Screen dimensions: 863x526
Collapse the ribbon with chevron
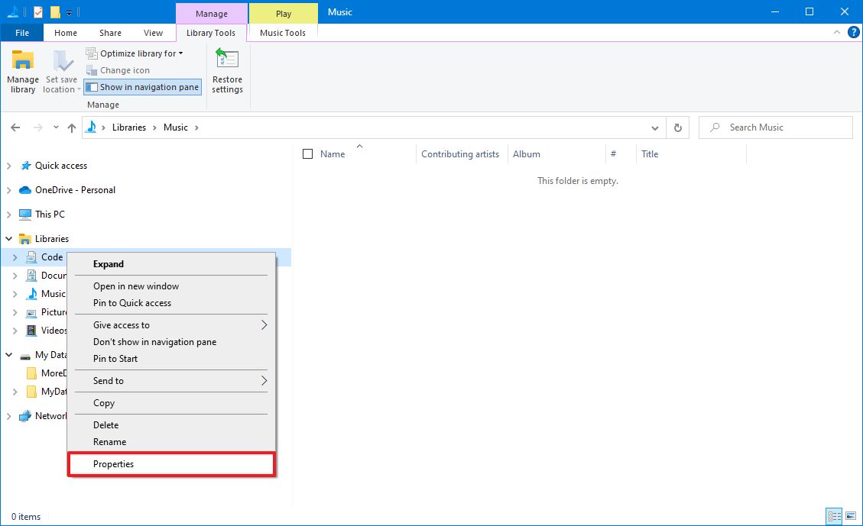(836, 32)
